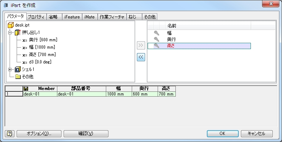The image size is (282, 142).
Task: Select the red 高さ entry in name list
Action: point(171,46)
